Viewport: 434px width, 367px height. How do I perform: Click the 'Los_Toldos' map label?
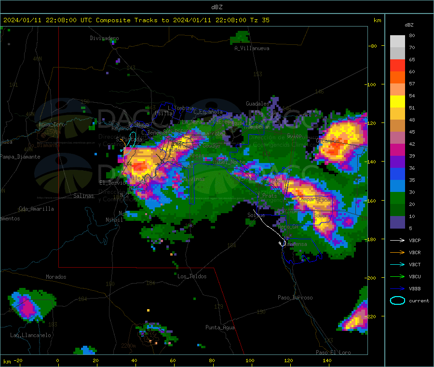pos(192,276)
